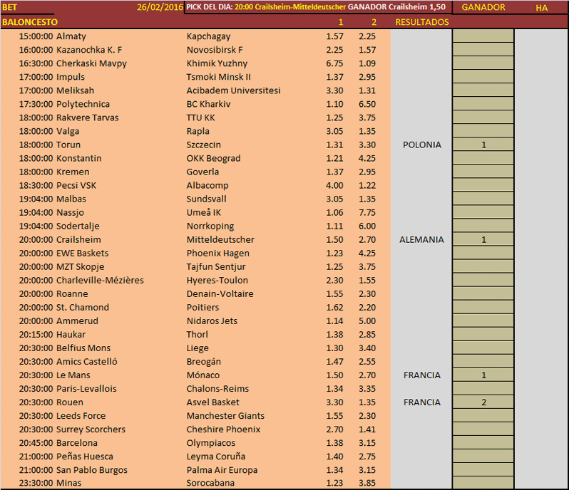Select Barcelona team cell
This screenshot has width=569, height=490.
77,443
